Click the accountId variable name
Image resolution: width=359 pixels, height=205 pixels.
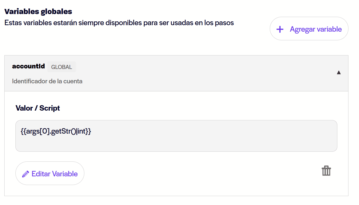[28, 66]
